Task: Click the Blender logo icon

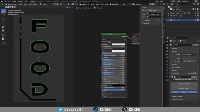Action: 2,1
